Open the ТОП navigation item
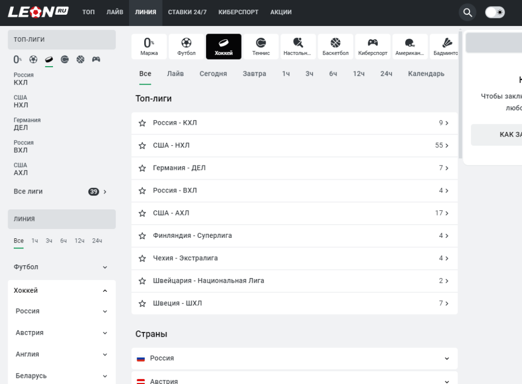 point(89,12)
